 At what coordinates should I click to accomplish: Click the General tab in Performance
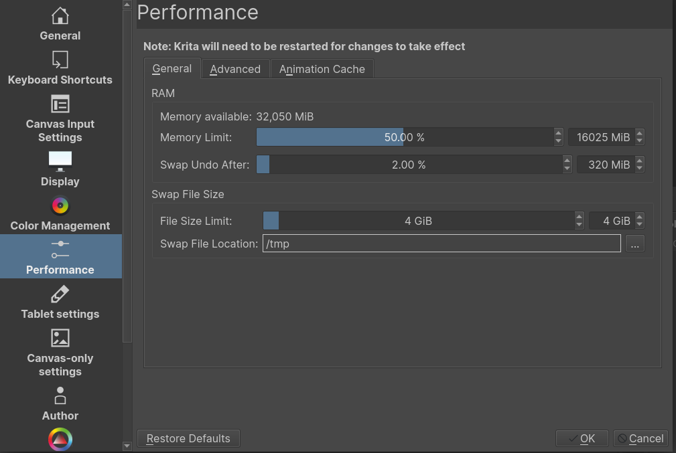172,68
